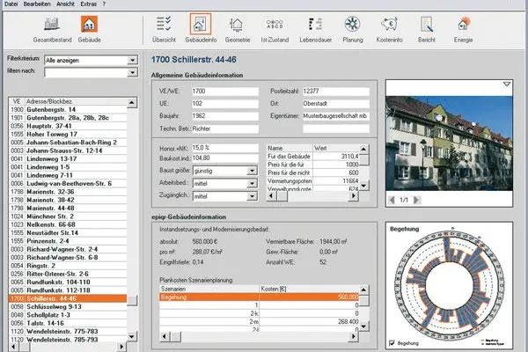Screen dimensions: 528x352
Task: Expand the Arbeitsbed. combo box
Action: click(x=252, y=184)
